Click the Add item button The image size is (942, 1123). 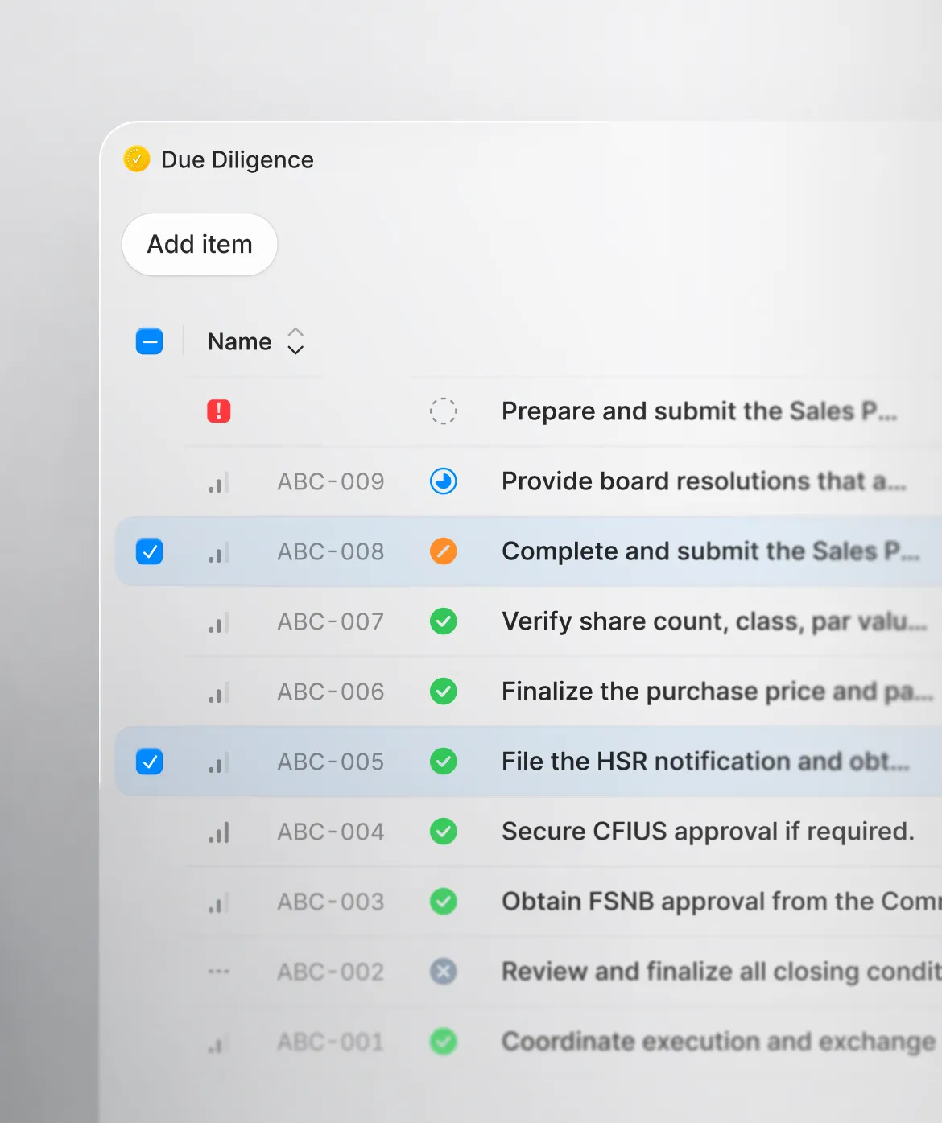coord(200,244)
